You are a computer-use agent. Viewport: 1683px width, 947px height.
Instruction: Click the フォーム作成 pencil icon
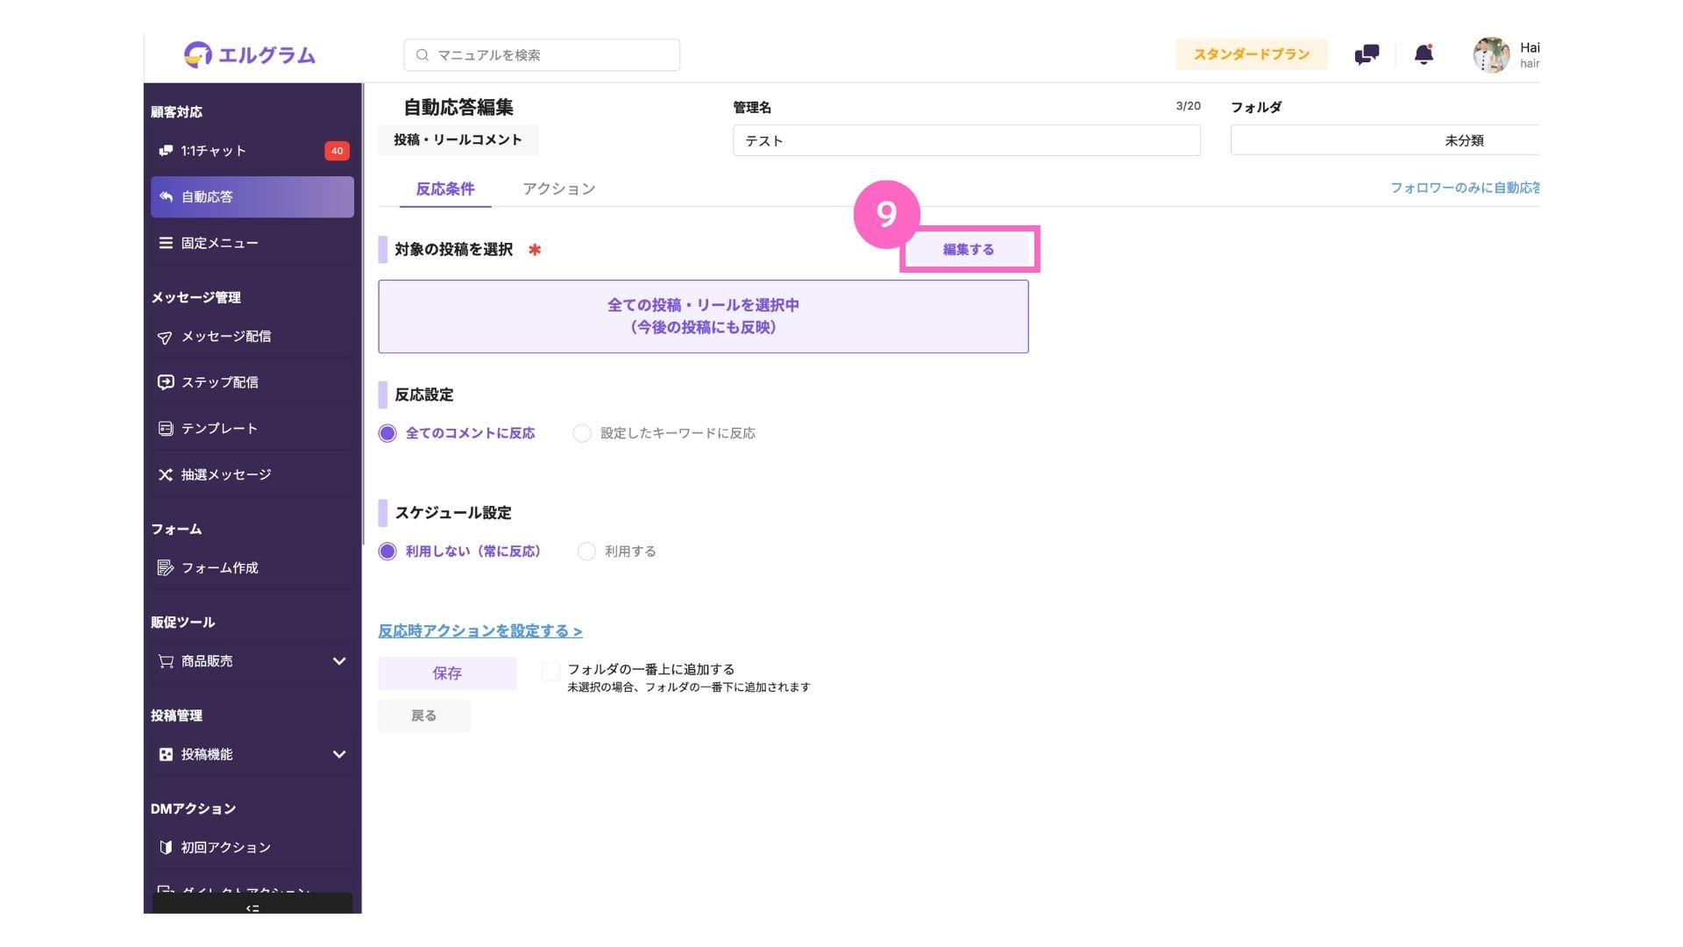pyautogui.click(x=166, y=568)
